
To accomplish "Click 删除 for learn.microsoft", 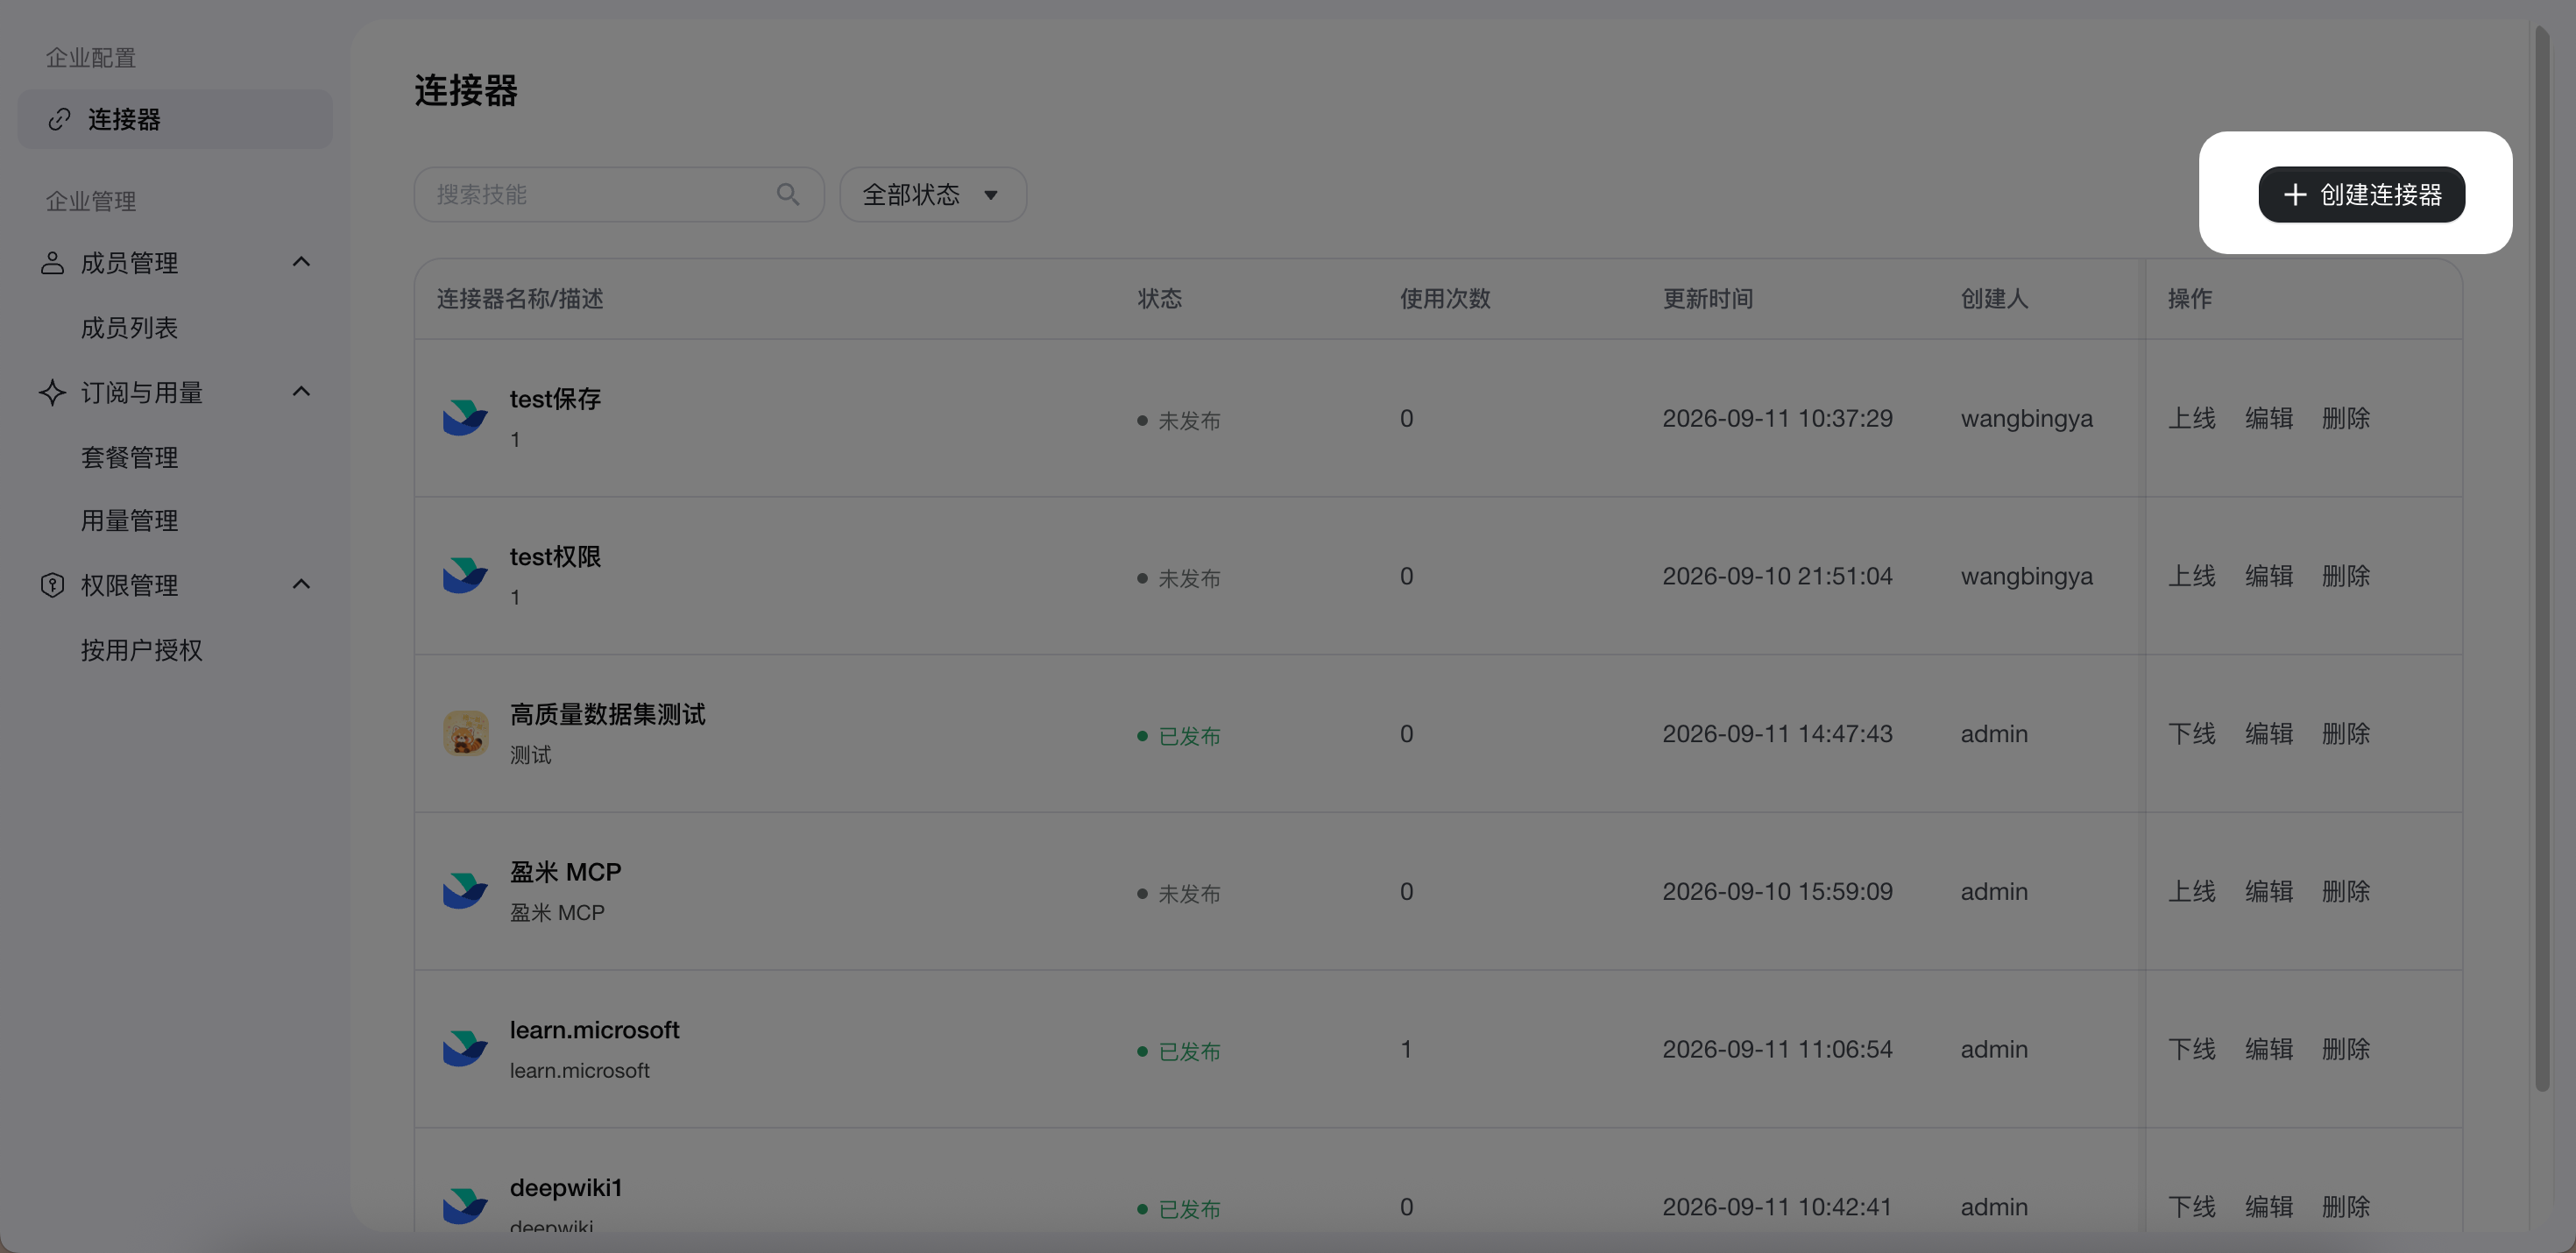I will pyautogui.click(x=2345, y=1049).
